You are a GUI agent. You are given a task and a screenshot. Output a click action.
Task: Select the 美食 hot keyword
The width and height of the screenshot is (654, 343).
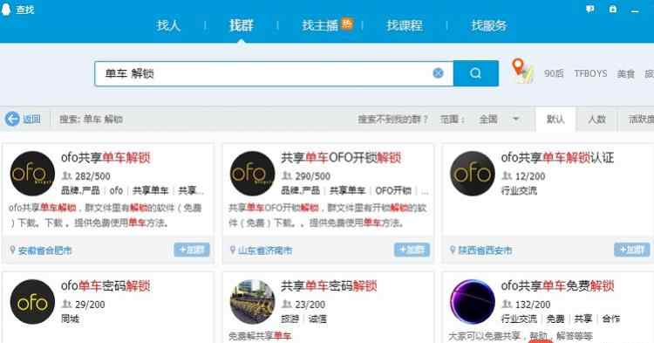[625, 74]
